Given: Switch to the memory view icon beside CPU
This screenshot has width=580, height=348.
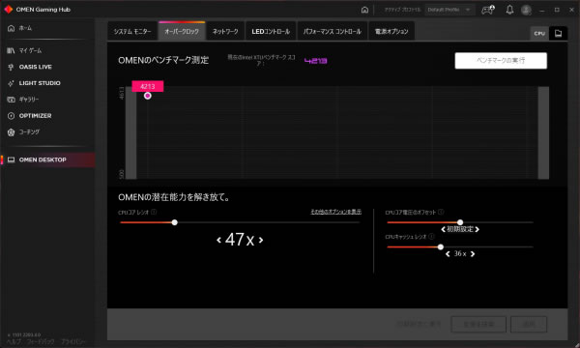Looking at the screenshot, I should (x=558, y=33).
